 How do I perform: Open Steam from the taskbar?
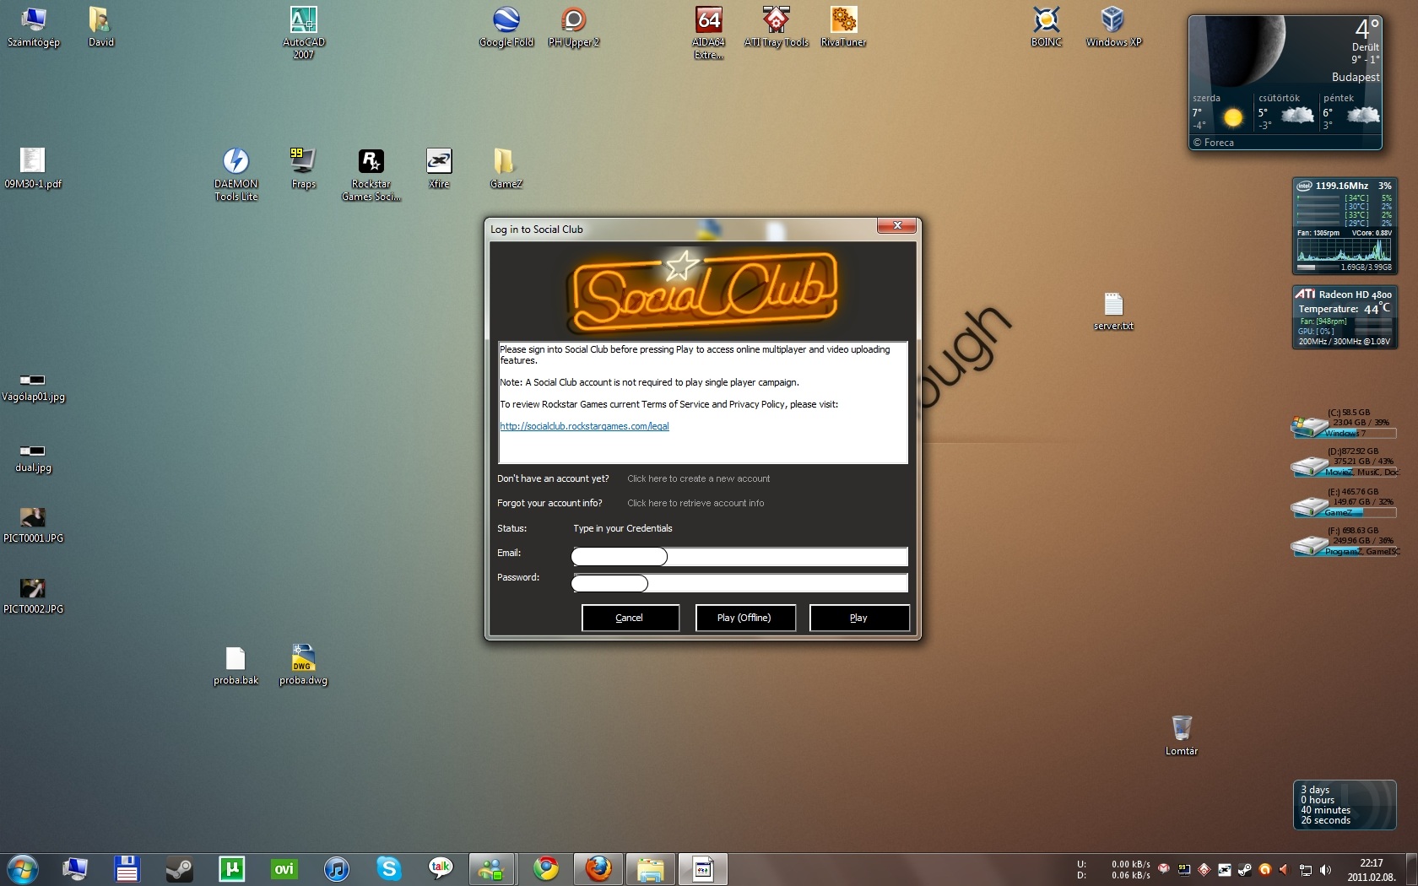coord(179,869)
